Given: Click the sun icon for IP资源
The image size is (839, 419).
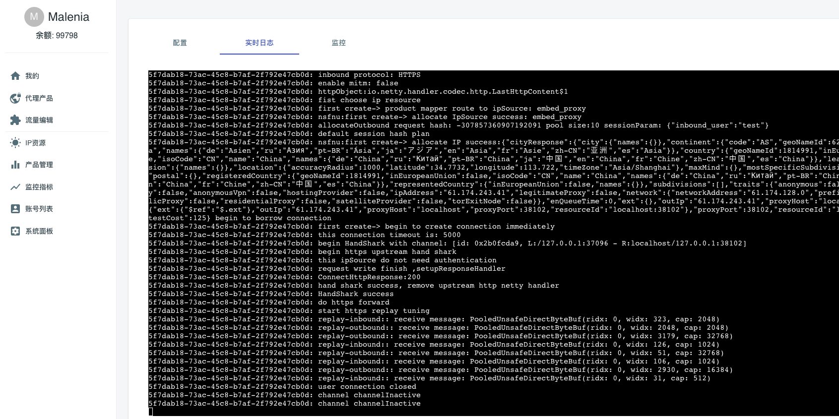Looking at the screenshot, I should [15, 143].
